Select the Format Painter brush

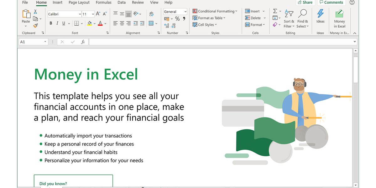[35, 26]
